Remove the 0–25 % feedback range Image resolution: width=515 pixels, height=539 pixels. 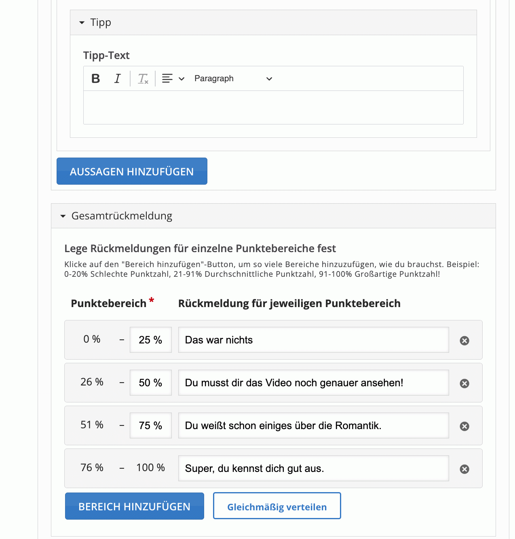point(464,341)
